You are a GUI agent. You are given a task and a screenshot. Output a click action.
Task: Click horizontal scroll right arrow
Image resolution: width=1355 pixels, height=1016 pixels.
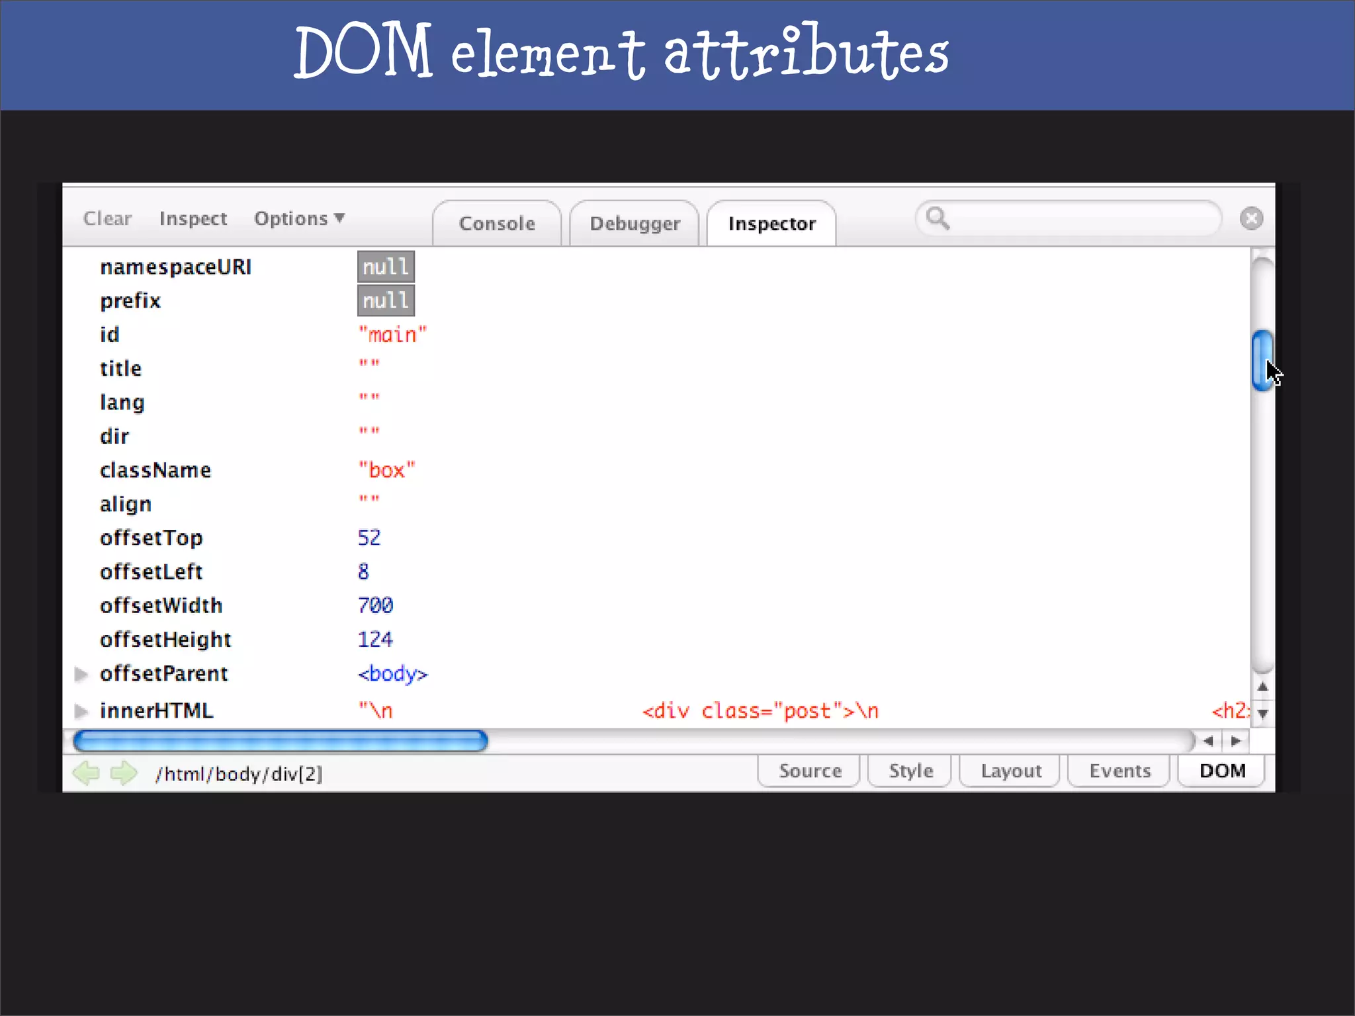[x=1235, y=741]
